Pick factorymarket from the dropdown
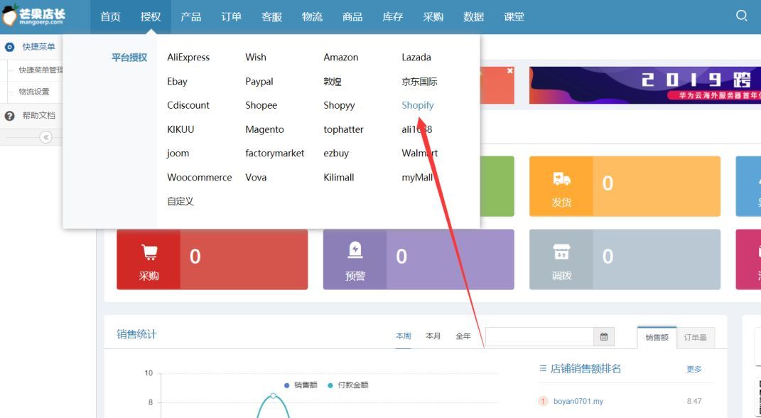The image size is (761, 418). coord(275,154)
